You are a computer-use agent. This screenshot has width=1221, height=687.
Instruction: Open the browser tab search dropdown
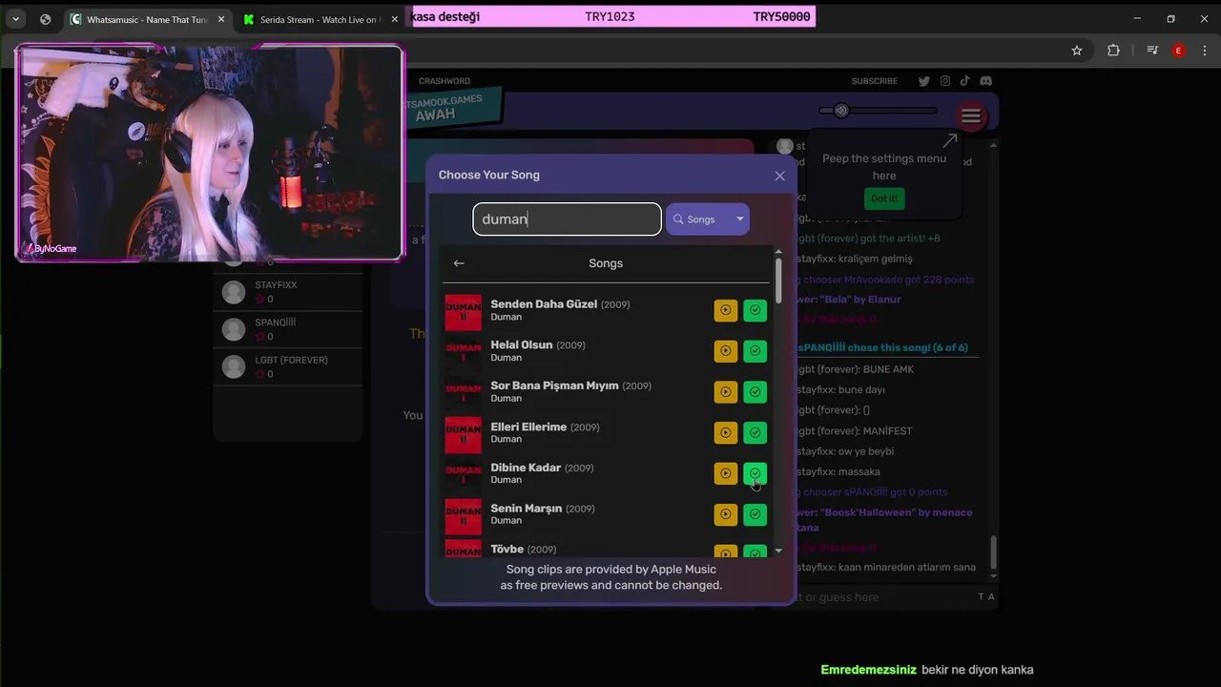click(16, 19)
